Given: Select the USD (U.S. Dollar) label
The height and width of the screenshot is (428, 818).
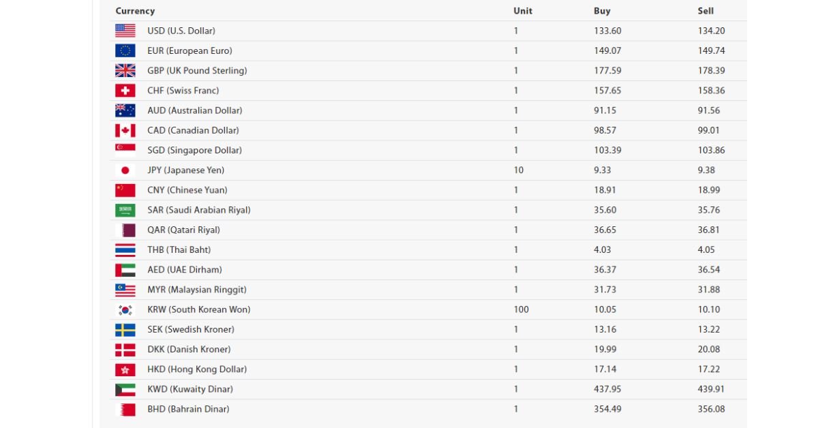Looking at the screenshot, I should (181, 31).
